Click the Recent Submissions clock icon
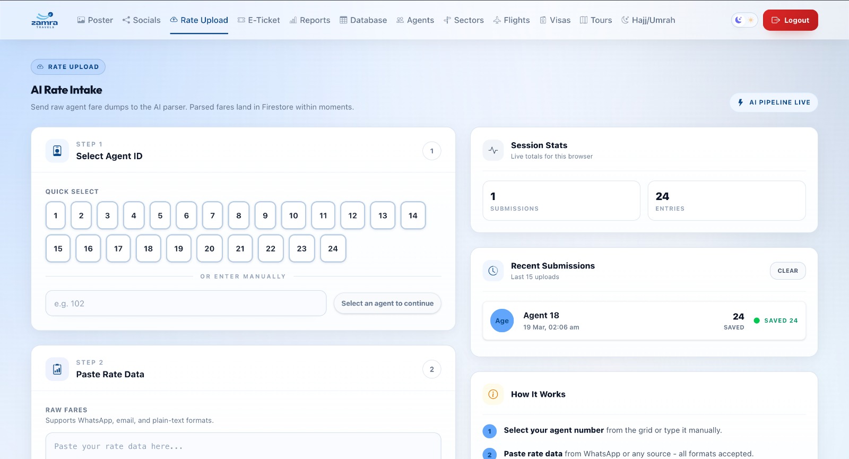Viewport: 849px width, 459px height. pos(493,271)
